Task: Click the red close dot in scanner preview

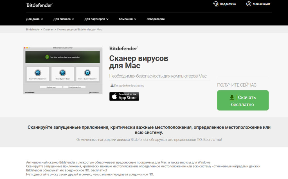Action: tap(25, 48)
